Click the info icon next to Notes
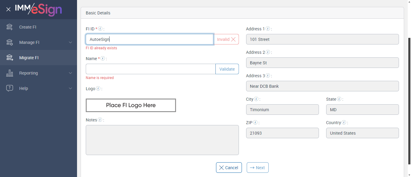411x177 pixels. (x=100, y=120)
